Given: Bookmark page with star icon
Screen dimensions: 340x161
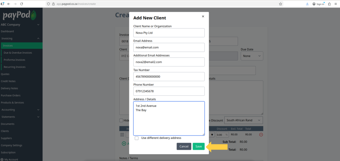Looking at the screenshot, I should (x=280, y=4).
